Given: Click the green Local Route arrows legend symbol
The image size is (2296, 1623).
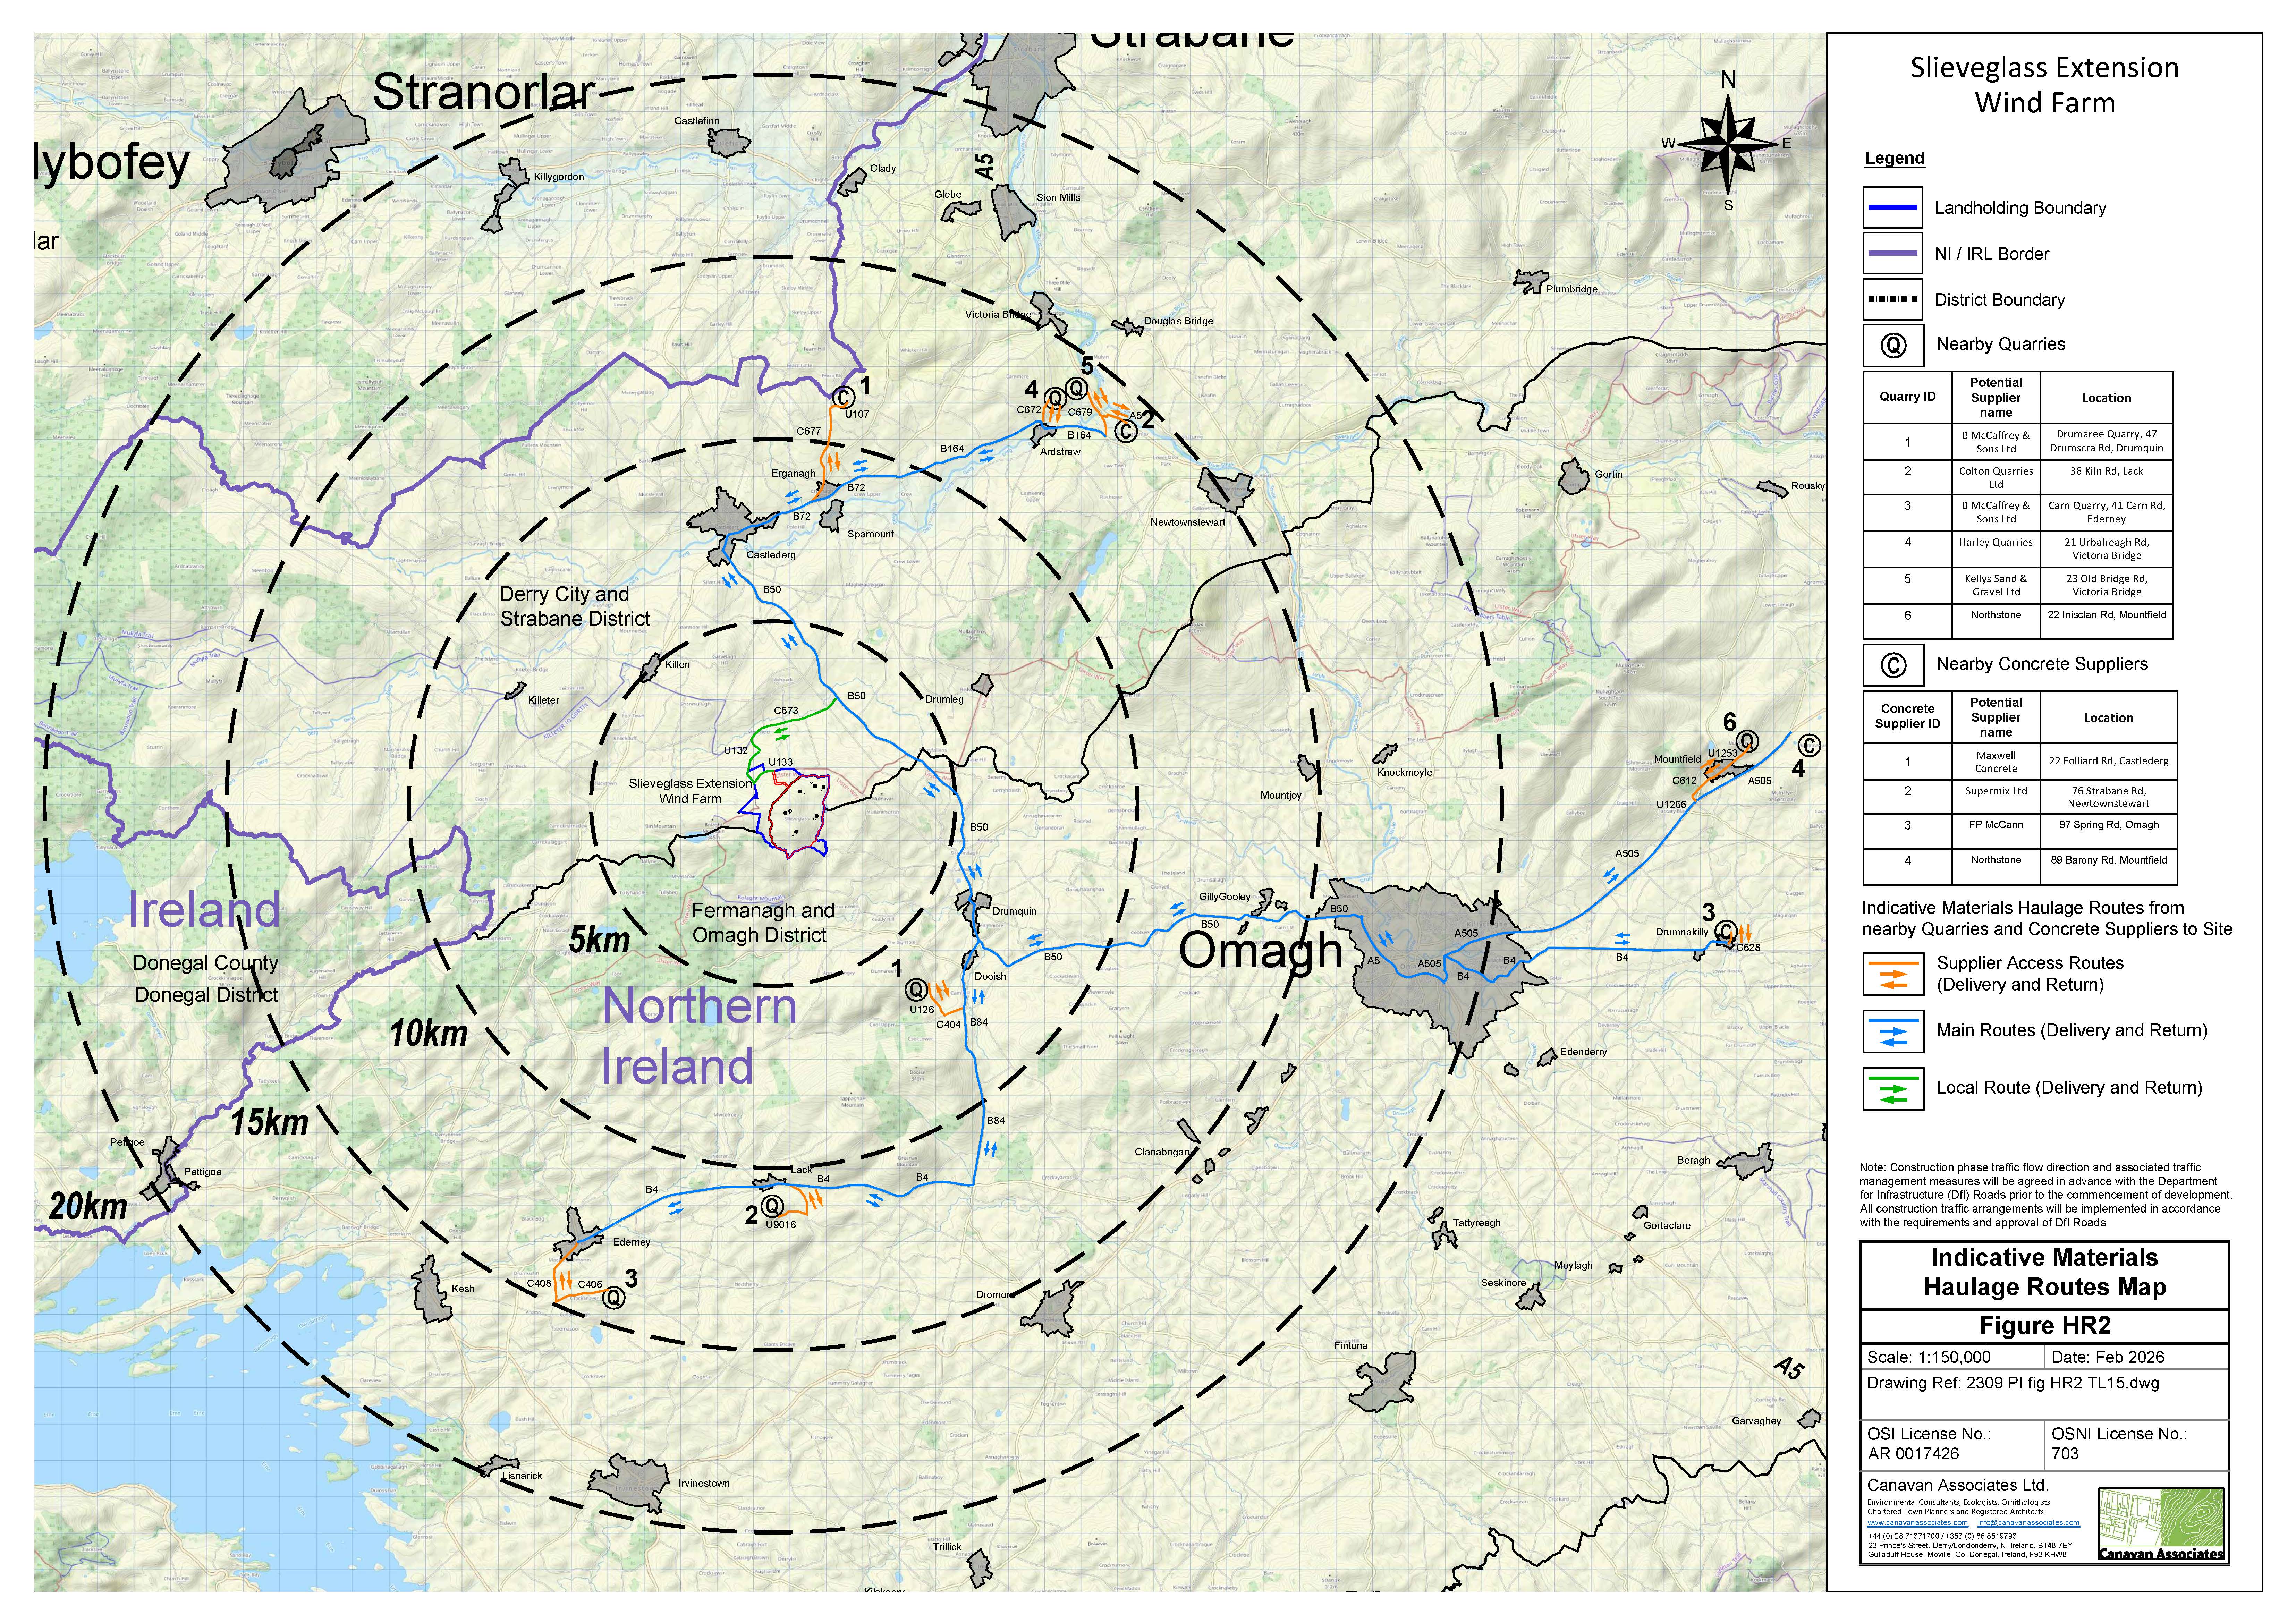Looking at the screenshot, I should pos(1893,1089).
